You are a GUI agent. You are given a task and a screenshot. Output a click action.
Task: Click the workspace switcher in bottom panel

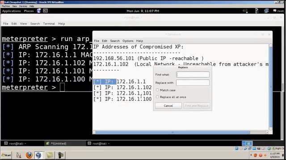247,143
